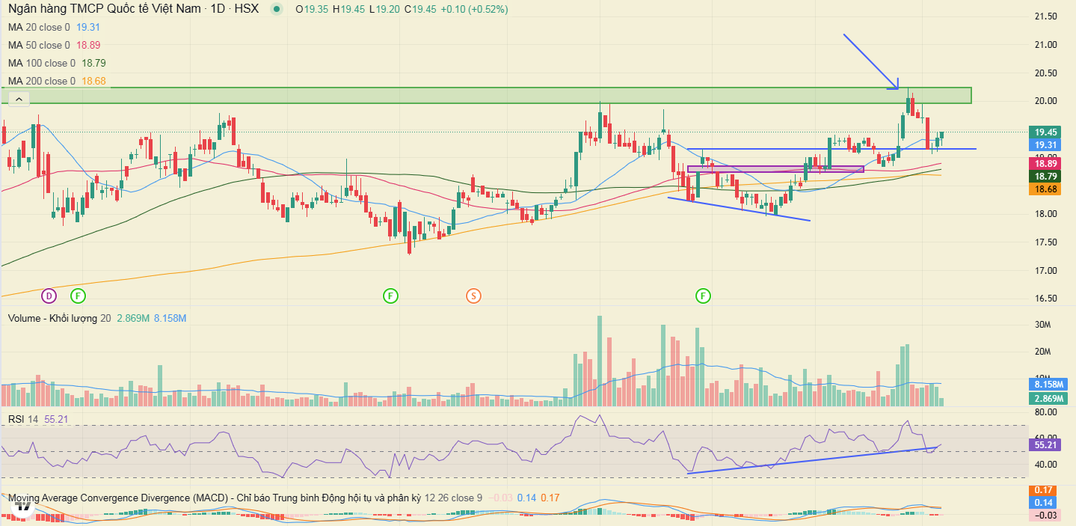This screenshot has height=526, width=1076.
Task: Click the green market status dot beside HSX
Action: [278, 10]
